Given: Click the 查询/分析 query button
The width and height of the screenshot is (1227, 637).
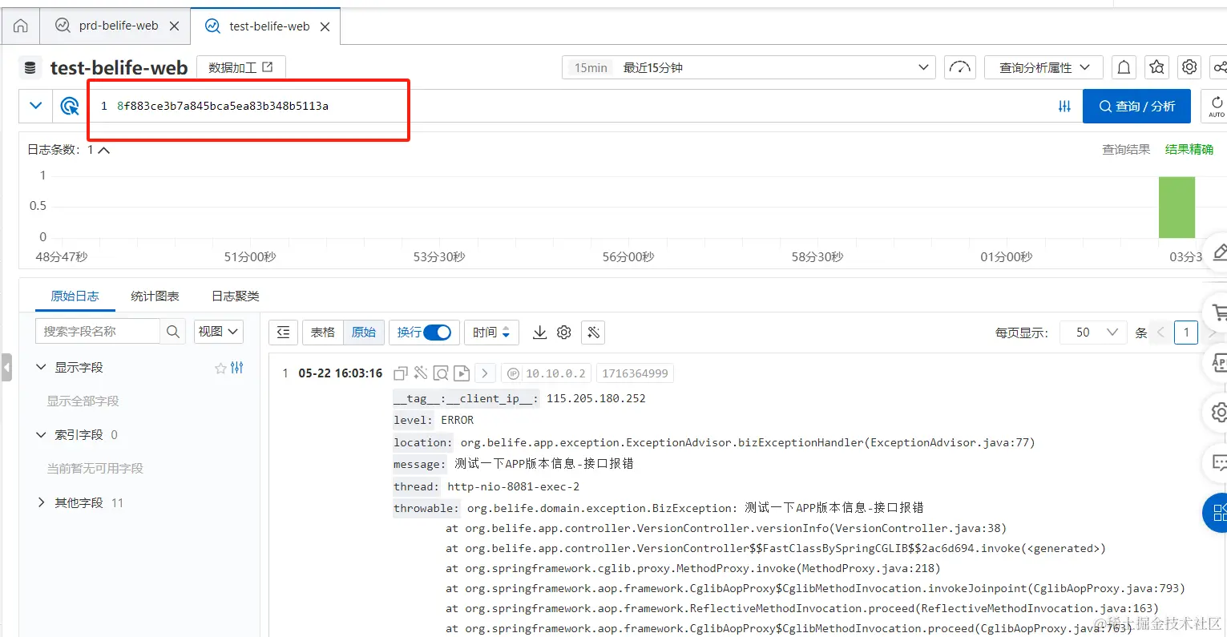Looking at the screenshot, I should (x=1136, y=105).
